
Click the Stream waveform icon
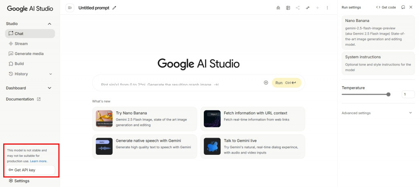coord(11,44)
